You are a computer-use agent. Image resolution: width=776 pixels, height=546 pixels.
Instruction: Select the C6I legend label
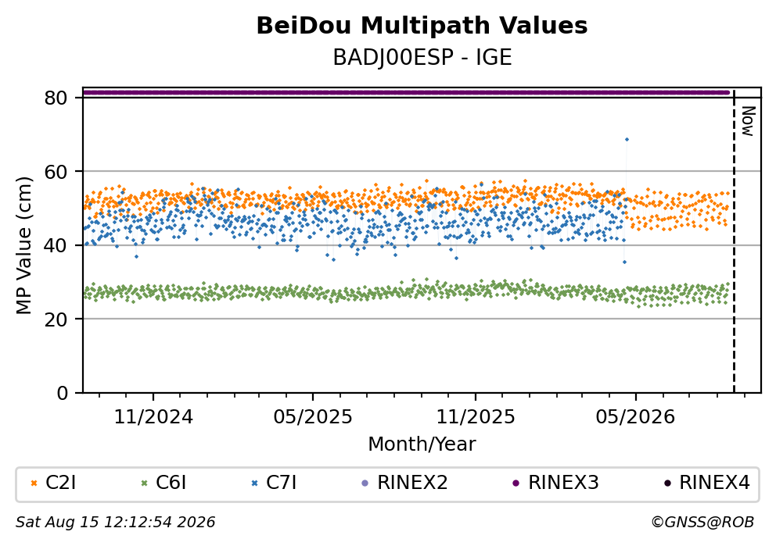click(x=171, y=482)
